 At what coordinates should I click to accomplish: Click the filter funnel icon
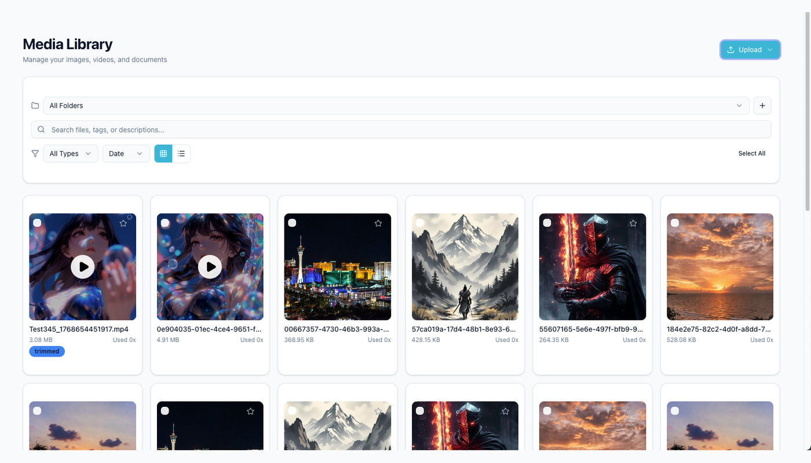pos(35,153)
